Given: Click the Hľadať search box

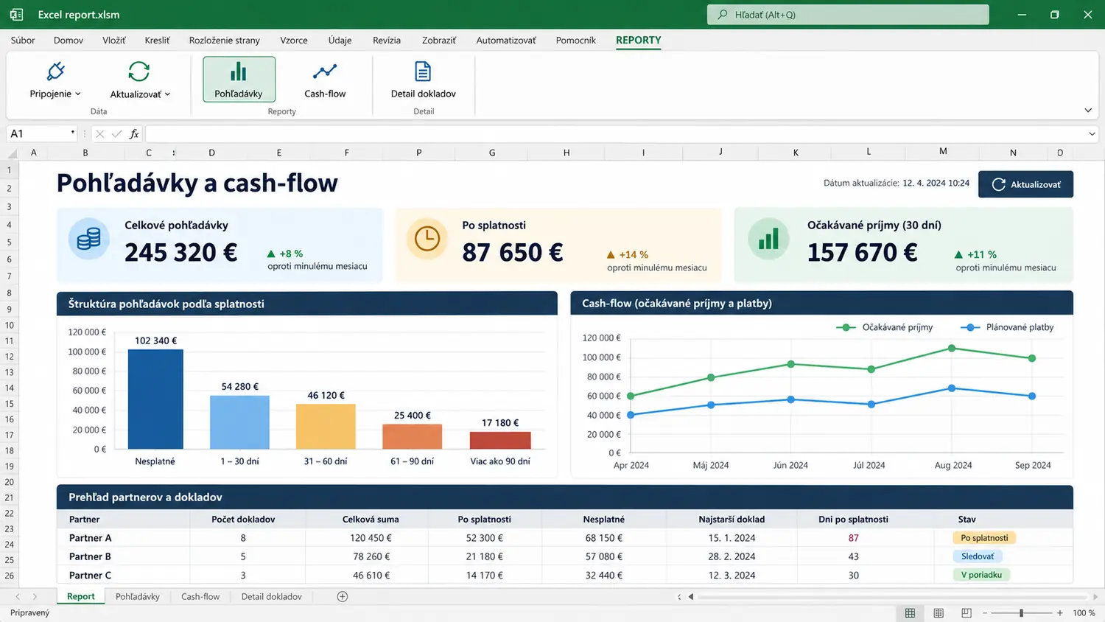Looking at the screenshot, I should coord(848,15).
